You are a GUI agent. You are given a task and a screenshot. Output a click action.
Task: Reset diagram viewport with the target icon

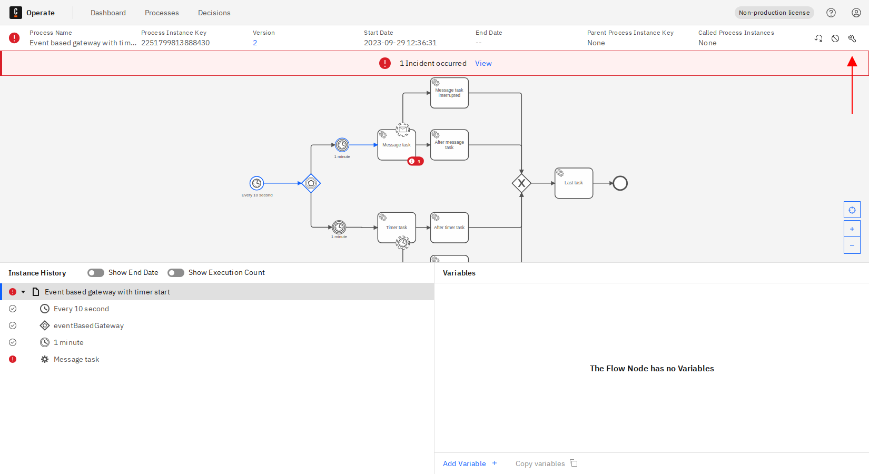(852, 210)
